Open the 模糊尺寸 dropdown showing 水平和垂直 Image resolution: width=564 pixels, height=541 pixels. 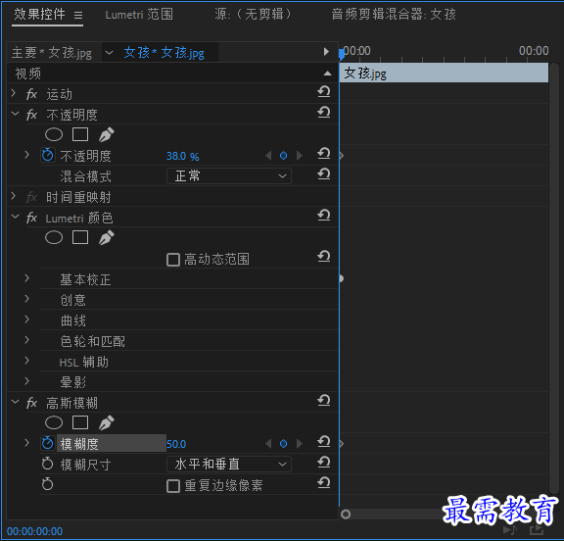click(229, 464)
